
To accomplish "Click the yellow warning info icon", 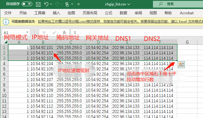I will (x=6, y=22).
